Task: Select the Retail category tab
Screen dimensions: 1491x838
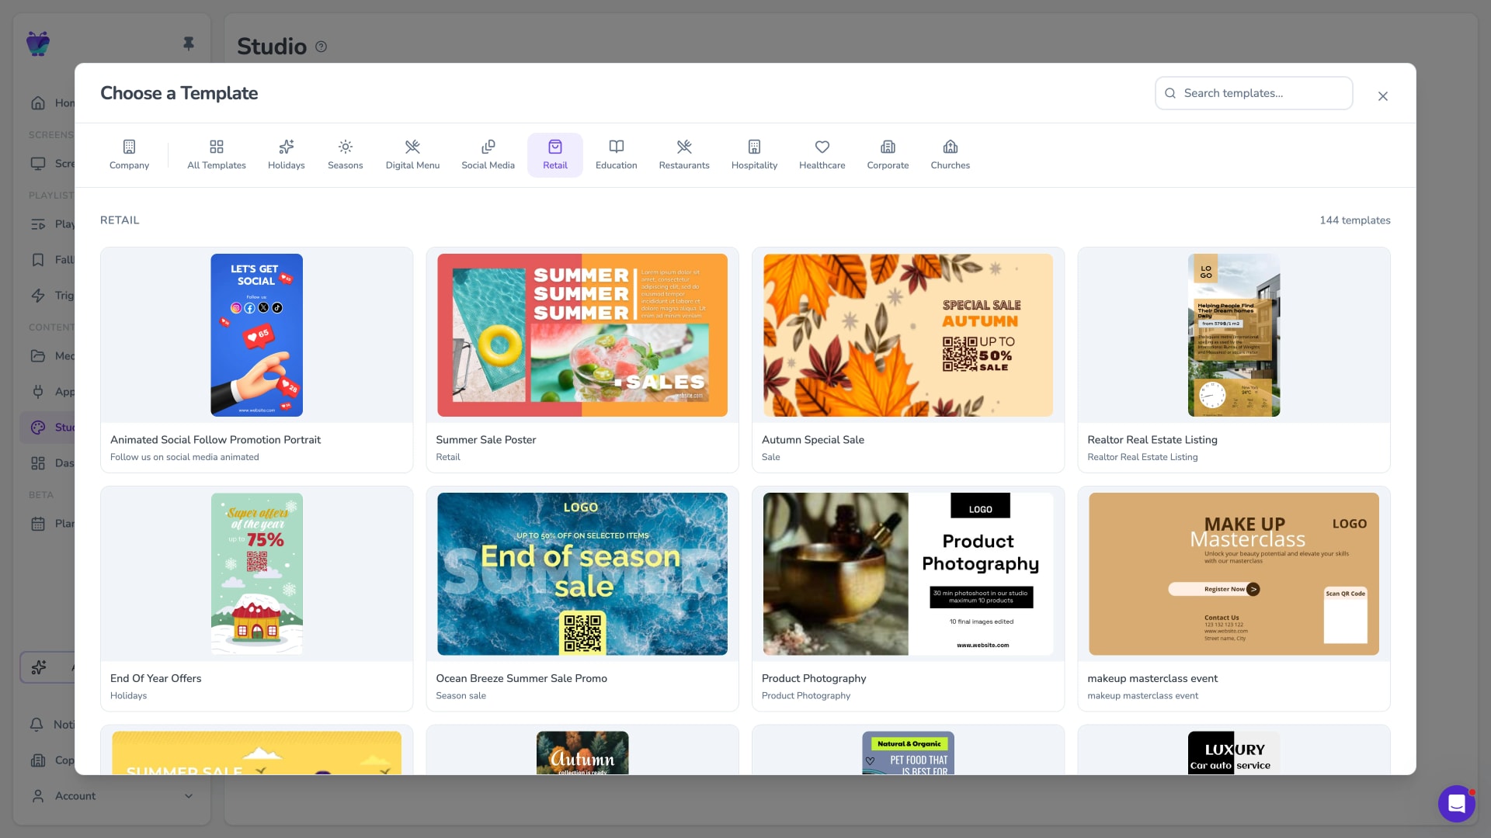Action: click(555, 155)
